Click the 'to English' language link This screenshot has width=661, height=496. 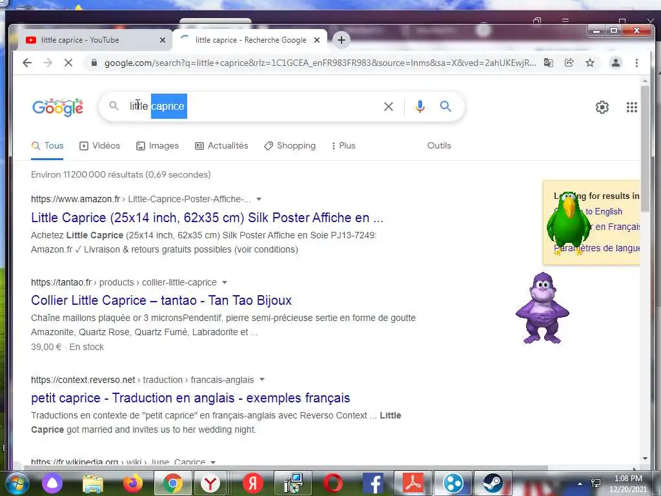pos(604,211)
